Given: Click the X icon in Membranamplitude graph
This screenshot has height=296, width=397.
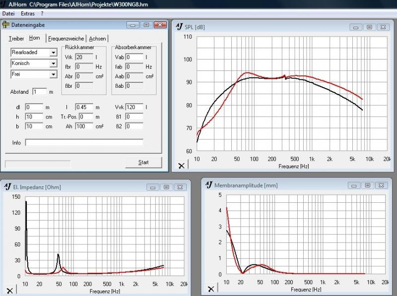Looking at the screenshot, I should (x=210, y=289).
